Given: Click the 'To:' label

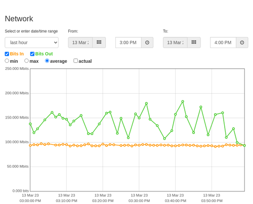Looking at the screenshot, I should [x=165, y=31].
